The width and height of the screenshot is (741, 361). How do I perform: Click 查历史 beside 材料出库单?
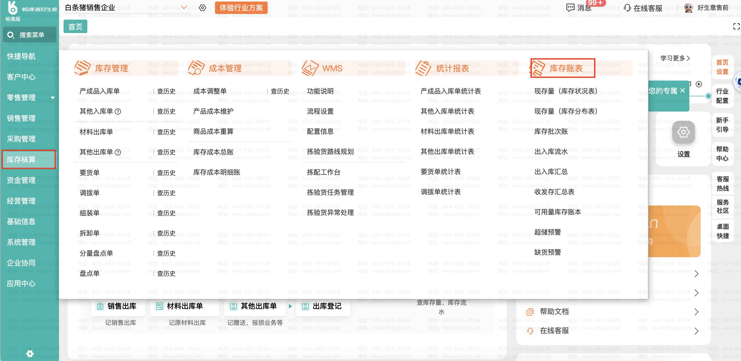[x=166, y=132]
